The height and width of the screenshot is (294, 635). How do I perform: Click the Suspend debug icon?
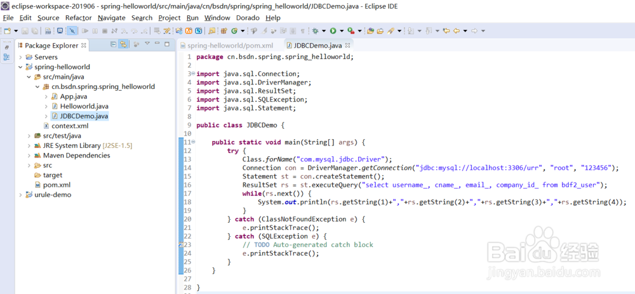point(95,30)
